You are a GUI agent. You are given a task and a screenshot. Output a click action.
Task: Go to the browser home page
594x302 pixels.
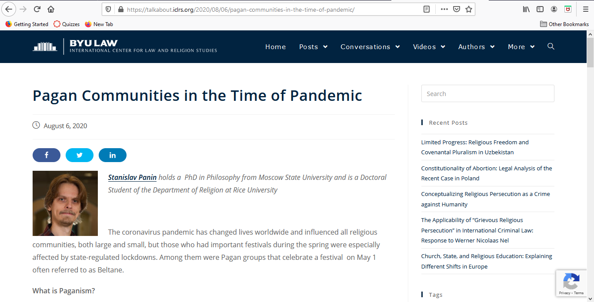(x=51, y=9)
